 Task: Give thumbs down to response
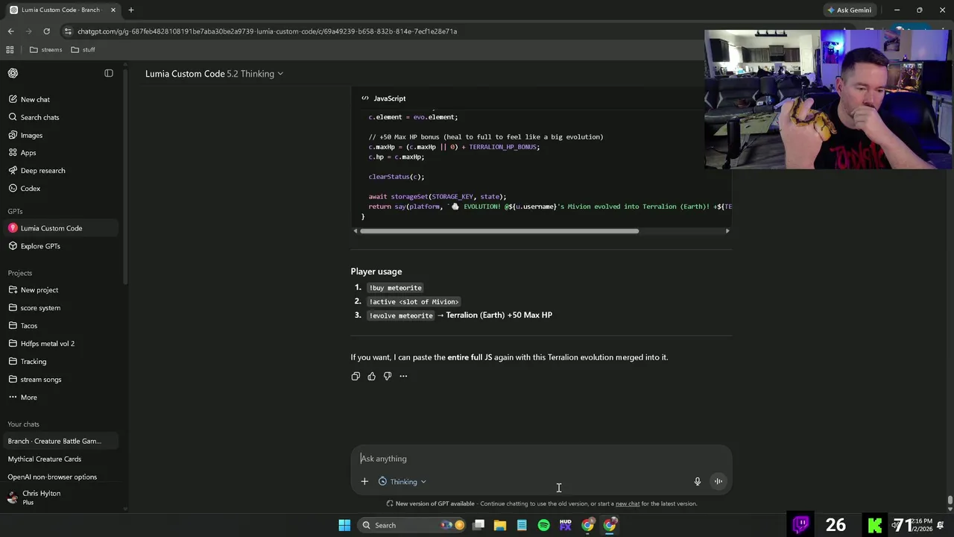(x=388, y=376)
